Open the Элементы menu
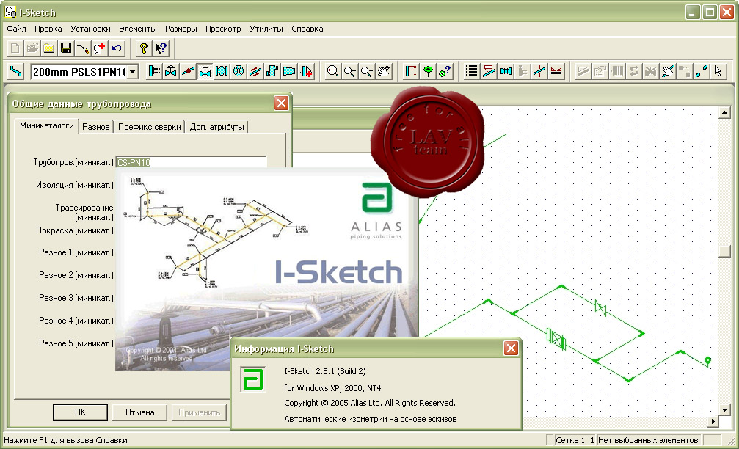 click(x=138, y=29)
